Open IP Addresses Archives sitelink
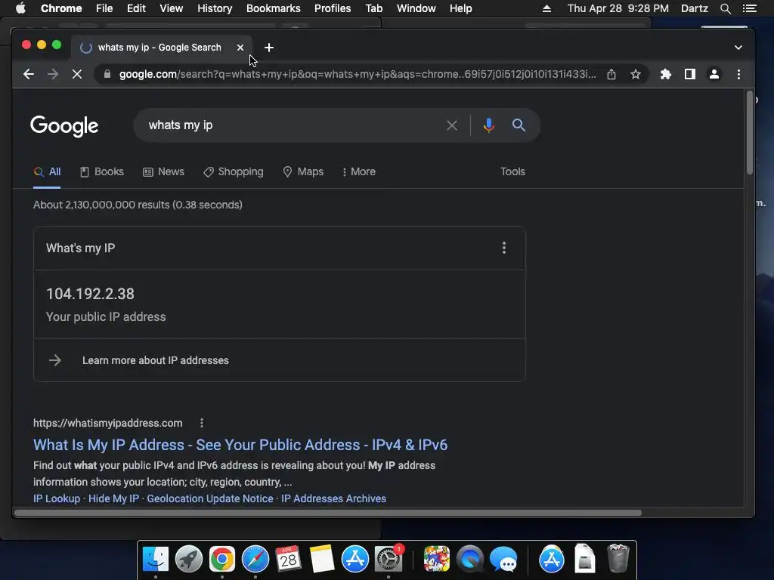Screen dimensions: 774x580 pyautogui.click(x=333, y=498)
